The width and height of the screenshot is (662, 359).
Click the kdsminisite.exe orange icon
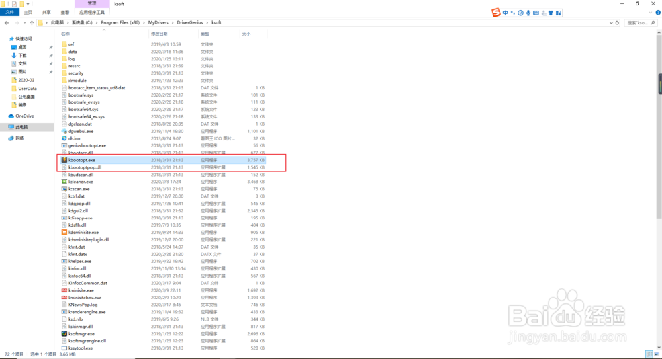(64, 233)
